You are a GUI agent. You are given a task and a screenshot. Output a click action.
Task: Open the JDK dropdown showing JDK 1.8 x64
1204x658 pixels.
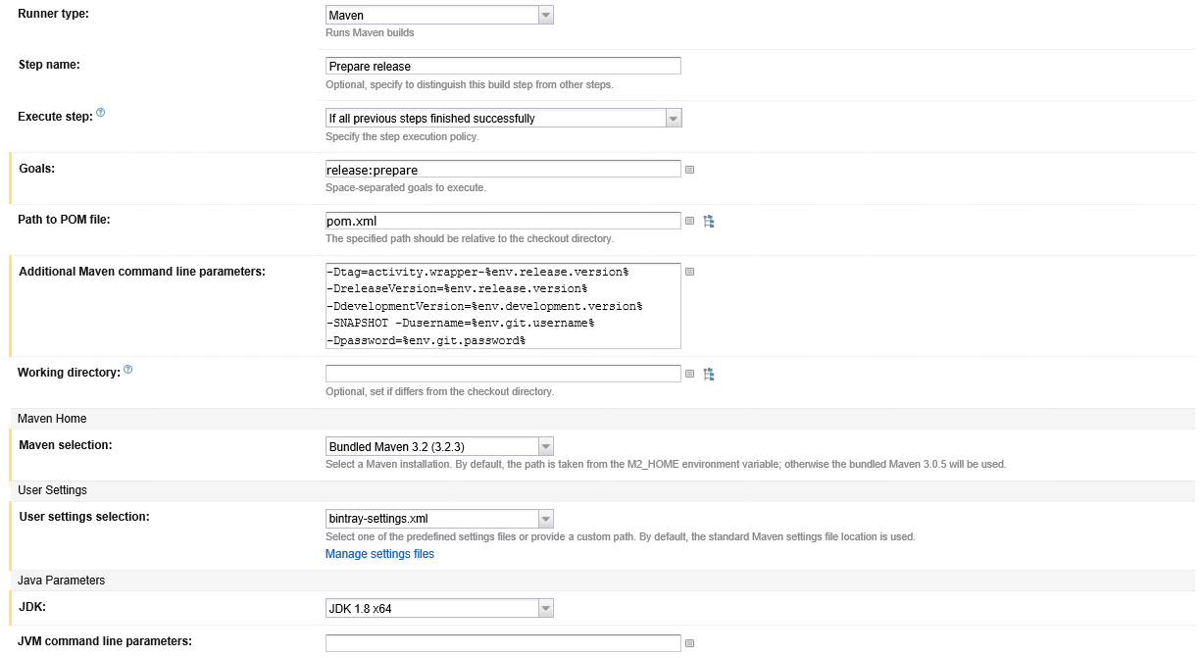[439, 609]
